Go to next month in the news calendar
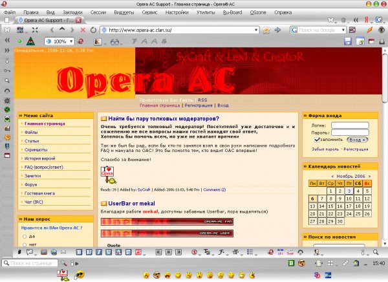The height and width of the screenshot is (282, 388). click(369, 177)
